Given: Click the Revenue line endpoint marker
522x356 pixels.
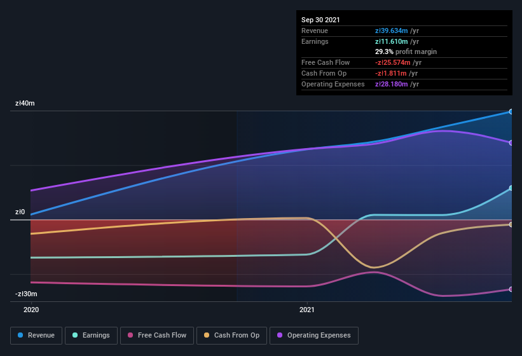Looking at the screenshot, I should click(511, 112).
